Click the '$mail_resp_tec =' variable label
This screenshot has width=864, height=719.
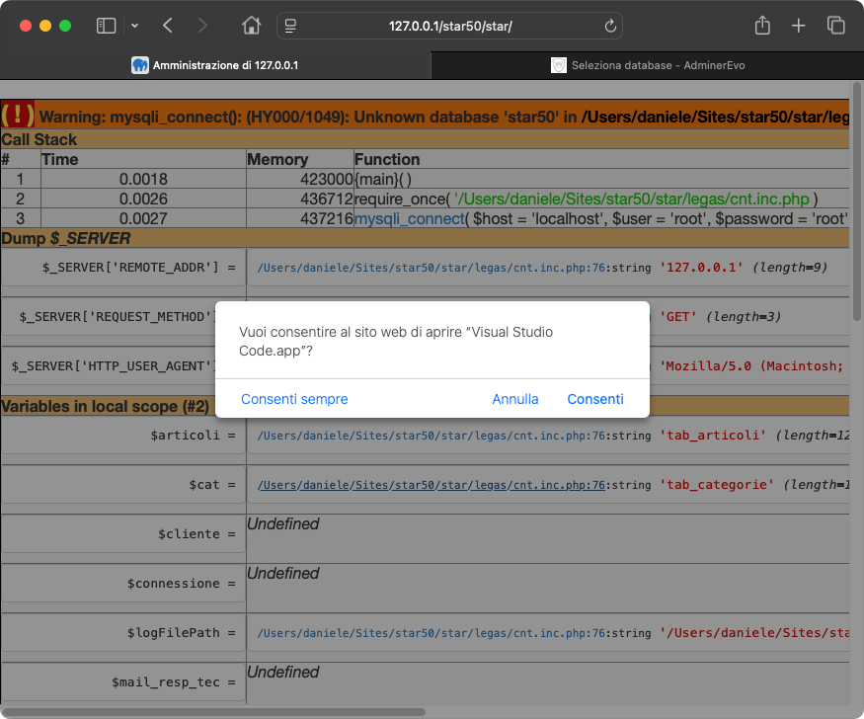174,682
